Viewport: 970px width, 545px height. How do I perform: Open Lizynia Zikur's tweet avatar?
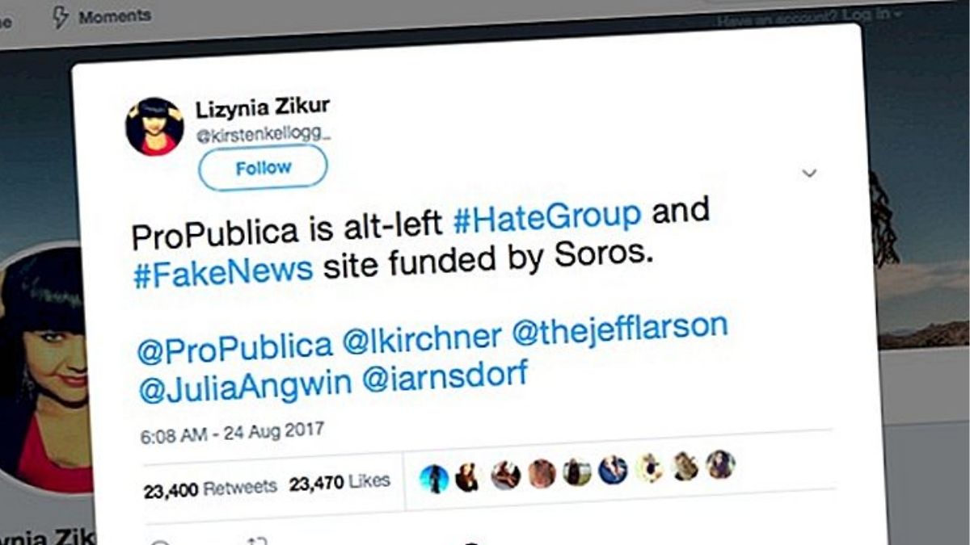click(x=154, y=127)
